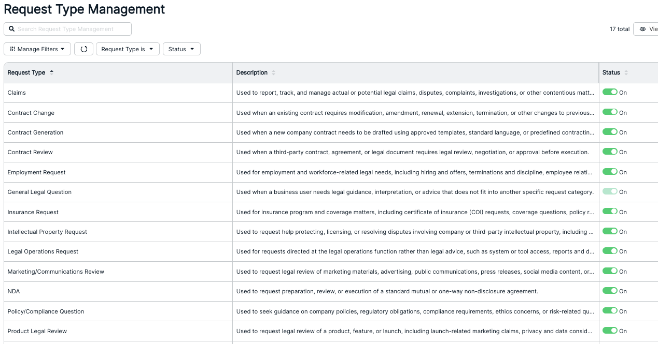Click the eye icon on View button
The width and height of the screenshot is (658, 344).
pyautogui.click(x=642, y=29)
